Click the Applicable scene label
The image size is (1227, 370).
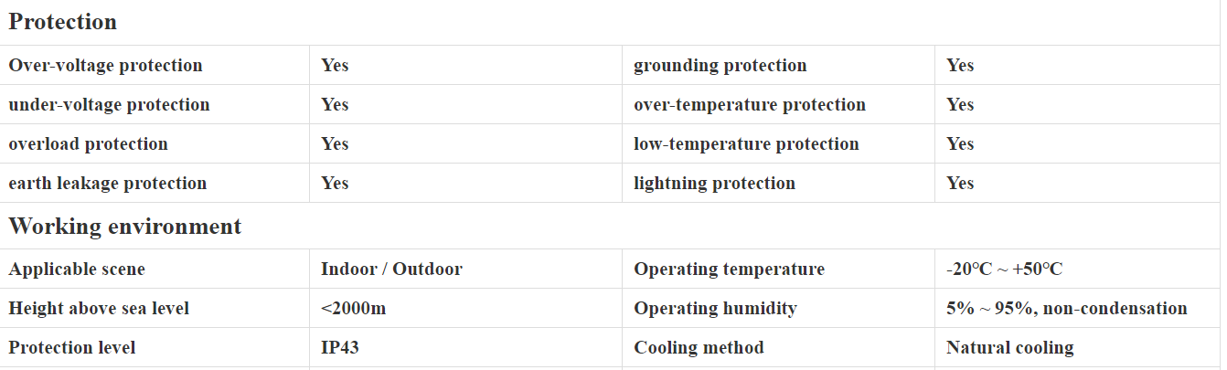coord(77,270)
